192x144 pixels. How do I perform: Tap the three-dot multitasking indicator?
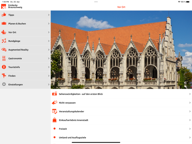tap(96, 2)
